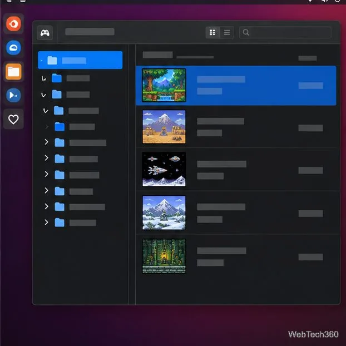Collapse the second expanded folder under the root
Screen dimensions: 346x346
coord(44,95)
